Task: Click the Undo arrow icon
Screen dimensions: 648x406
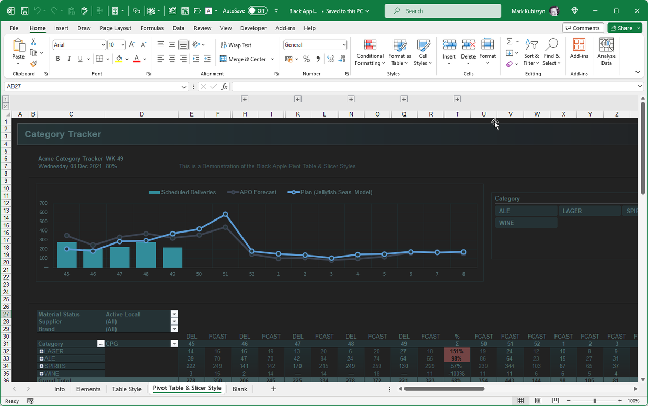Action: [x=37, y=11]
